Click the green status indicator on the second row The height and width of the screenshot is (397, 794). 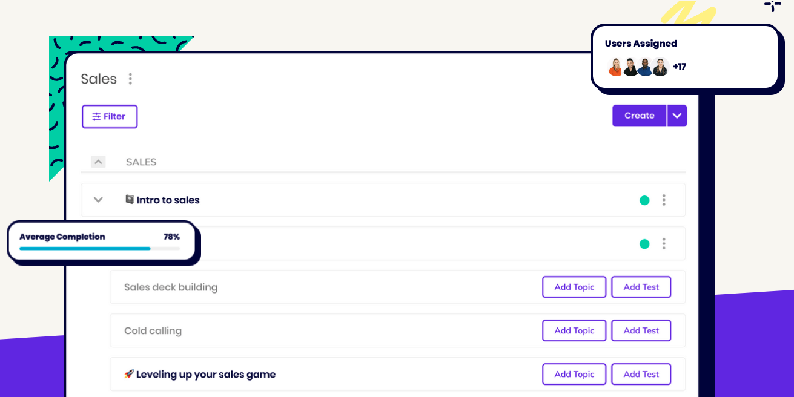(644, 243)
